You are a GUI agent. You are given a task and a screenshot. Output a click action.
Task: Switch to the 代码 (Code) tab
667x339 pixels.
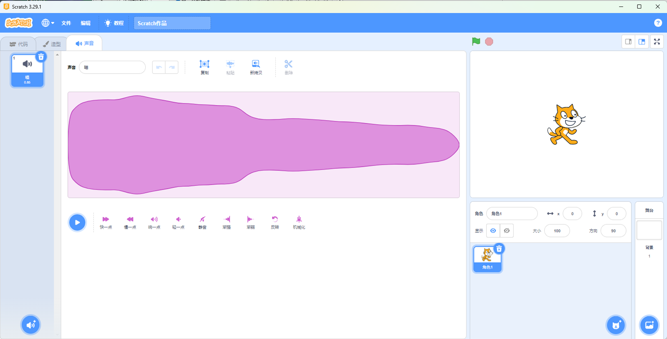pos(19,44)
